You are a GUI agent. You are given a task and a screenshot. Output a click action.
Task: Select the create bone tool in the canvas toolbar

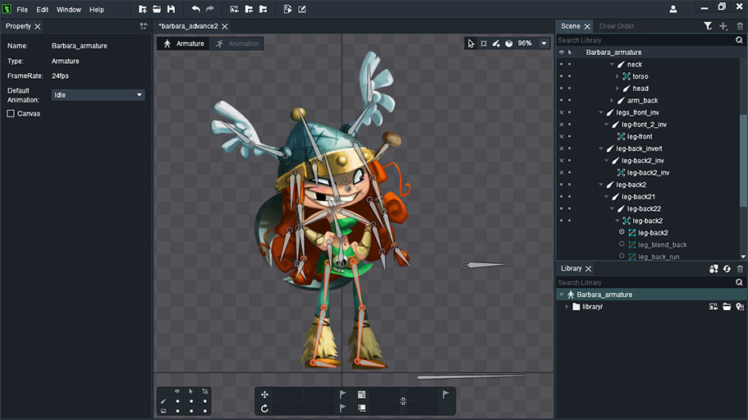[x=497, y=43]
